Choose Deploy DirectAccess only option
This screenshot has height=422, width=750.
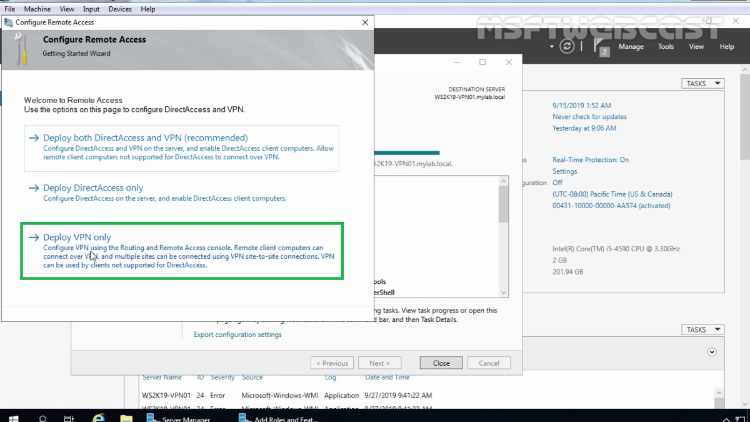[x=182, y=193]
